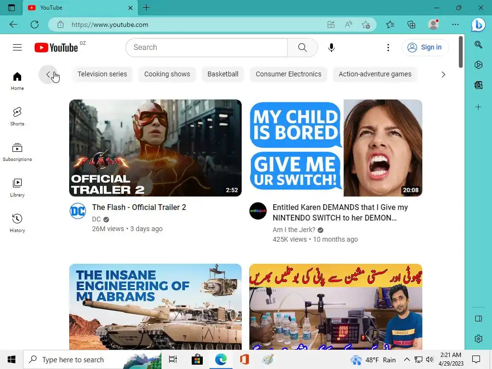Open the notification center icon
The width and height of the screenshot is (492, 369).
coord(476,359)
